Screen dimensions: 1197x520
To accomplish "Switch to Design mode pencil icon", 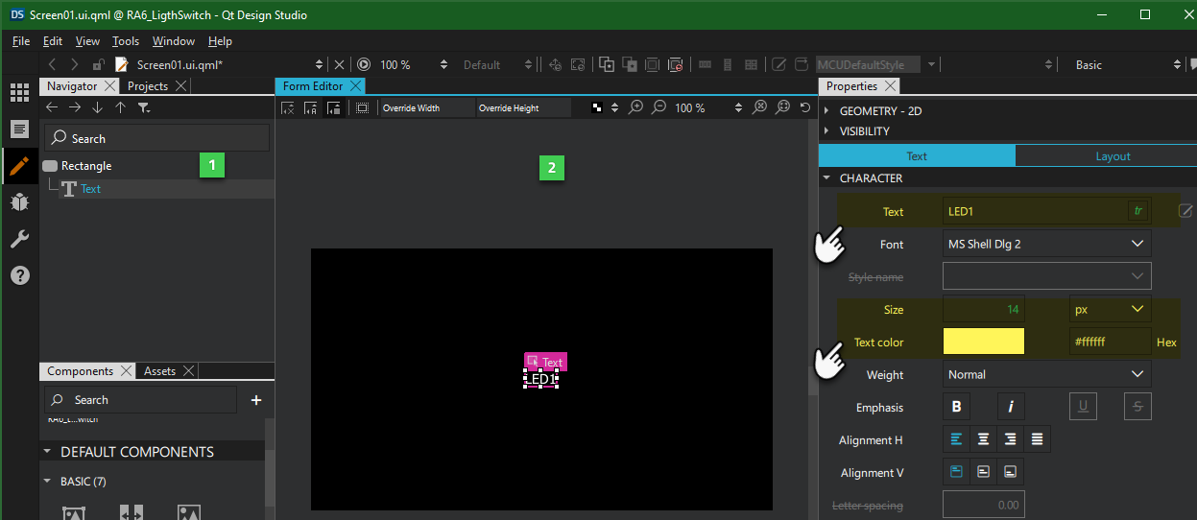I will click(x=19, y=165).
